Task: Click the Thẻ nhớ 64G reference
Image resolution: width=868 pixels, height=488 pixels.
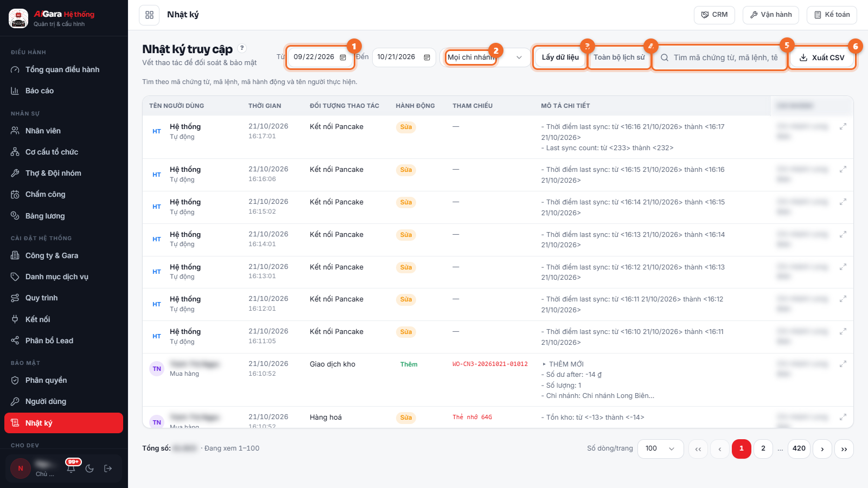Action: (x=472, y=418)
